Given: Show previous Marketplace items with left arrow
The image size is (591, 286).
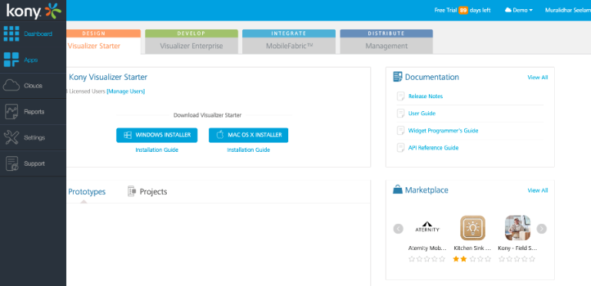Looking at the screenshot, I should coord(398,228).
